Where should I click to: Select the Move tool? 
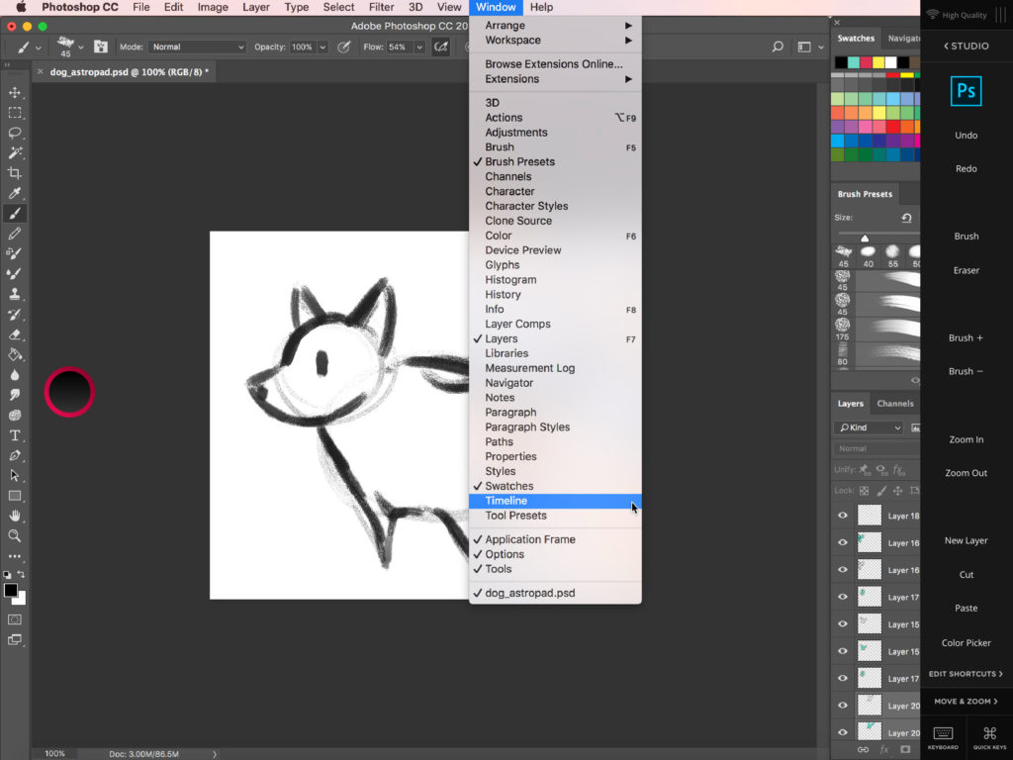click(15, 92)
